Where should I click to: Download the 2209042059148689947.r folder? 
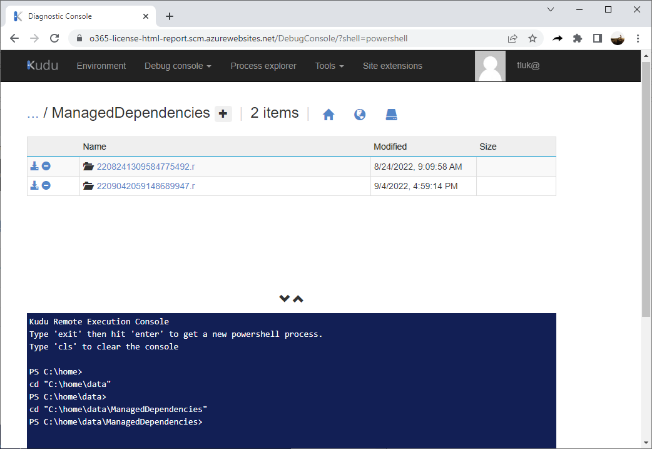34,185
